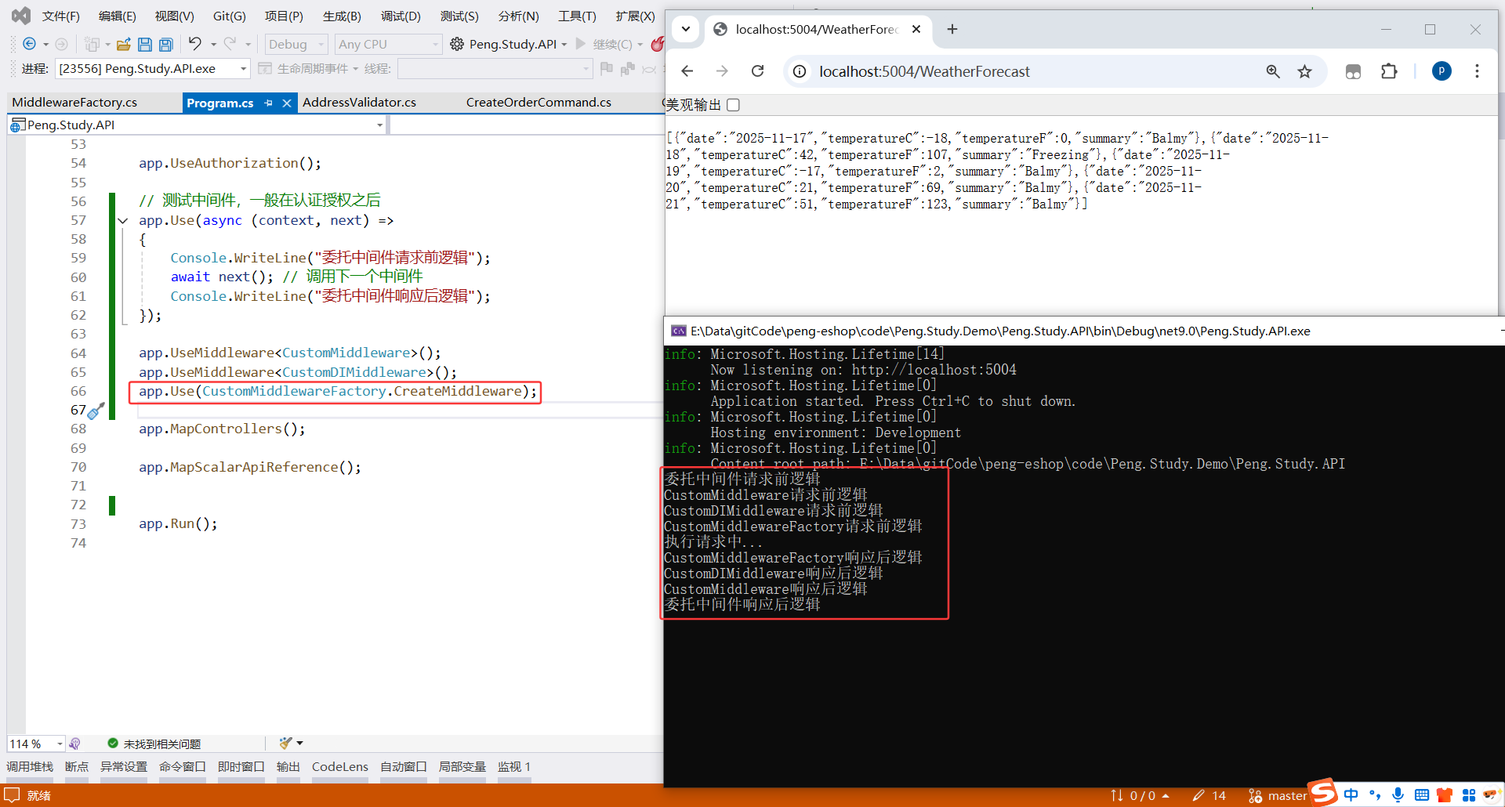Toggle punctuation mode on the IME bar

1375,795
